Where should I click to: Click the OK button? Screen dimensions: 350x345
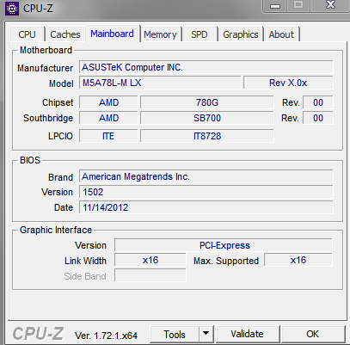point(312,334)
